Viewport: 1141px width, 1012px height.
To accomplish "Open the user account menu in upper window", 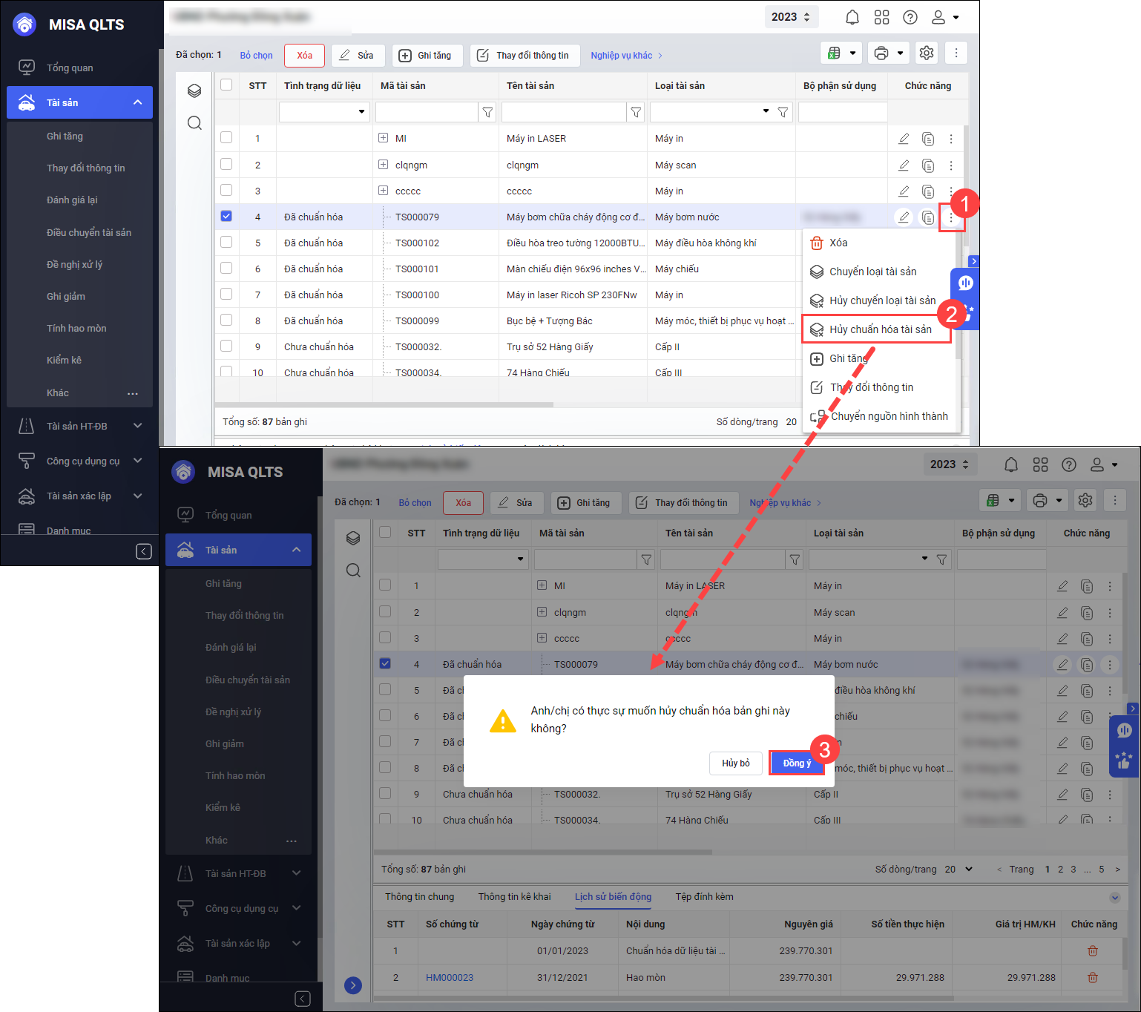I will click(x=945, y=17).
